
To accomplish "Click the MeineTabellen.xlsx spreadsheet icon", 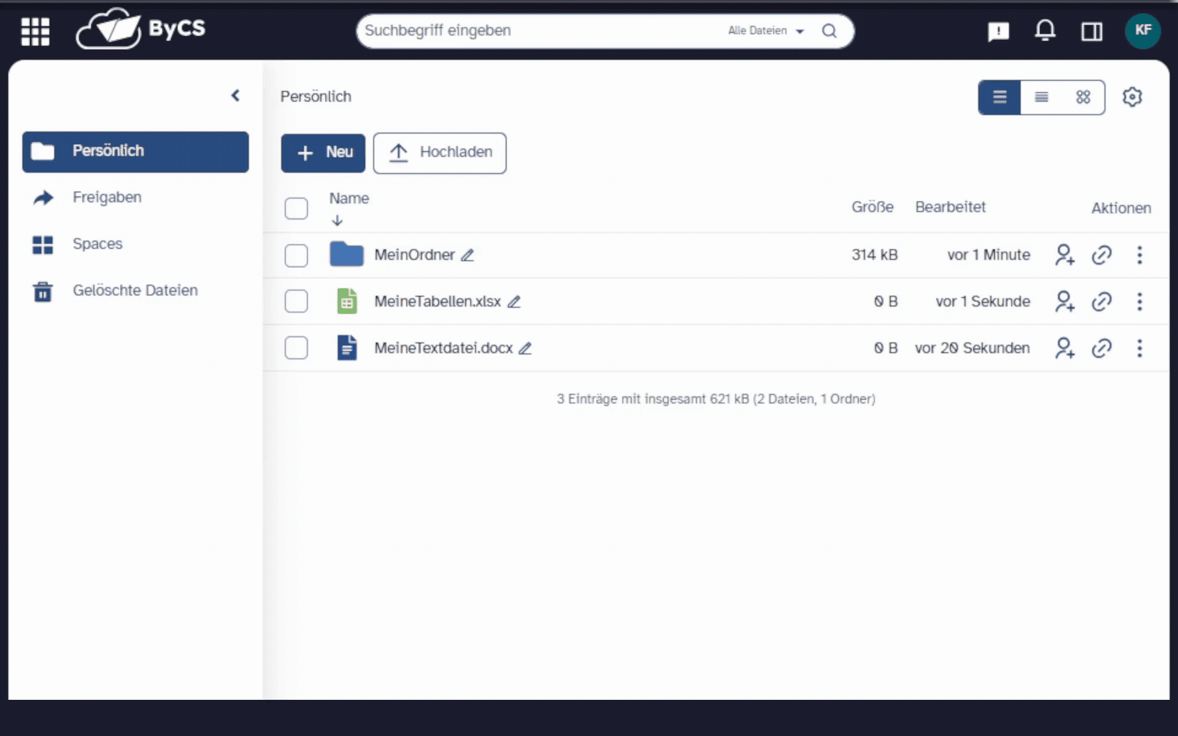I will point(347,301).
